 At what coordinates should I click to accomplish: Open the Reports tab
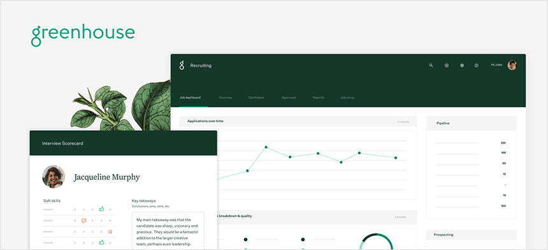(x=319, y=98)
